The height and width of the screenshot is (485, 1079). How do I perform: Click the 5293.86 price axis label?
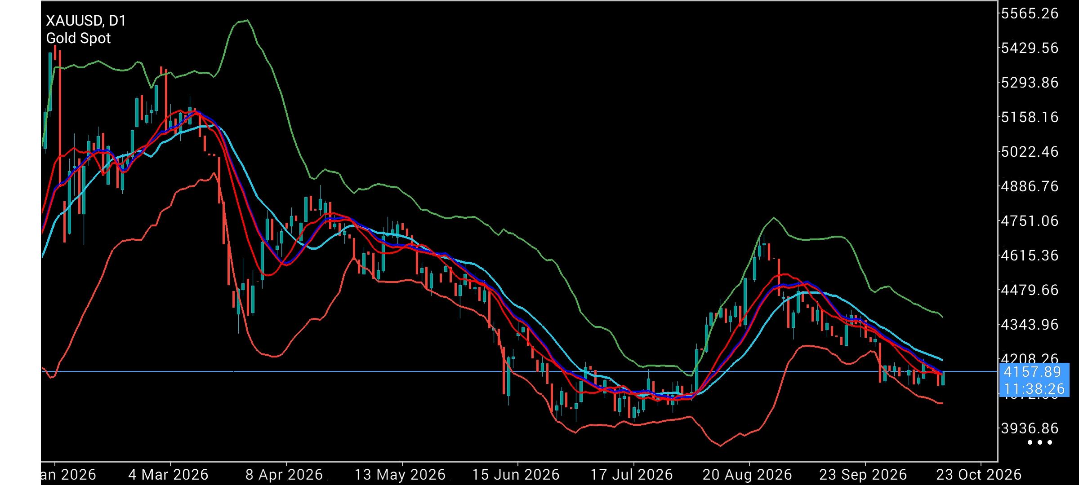[1030, 83]
